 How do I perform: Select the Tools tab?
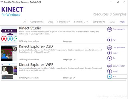tap(122, 22)
